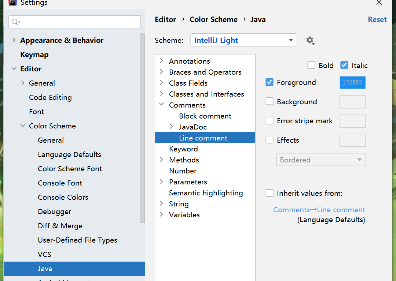Select the Keyword item in list
396x281 pixels.
tap(183, 149)
